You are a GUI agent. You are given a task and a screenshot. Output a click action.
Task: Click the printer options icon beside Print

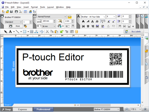25,26
